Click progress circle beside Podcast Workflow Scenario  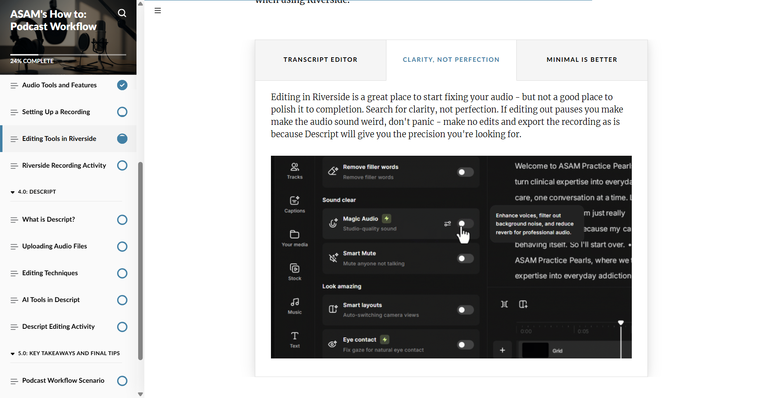122,381
